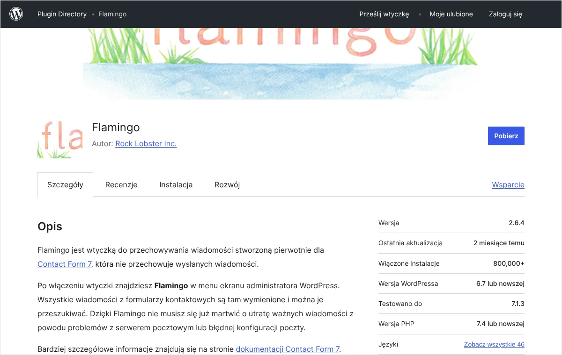Open Moje ulubione in the top menu
Viewport: 562px width, 355px height.
[451, 14]
